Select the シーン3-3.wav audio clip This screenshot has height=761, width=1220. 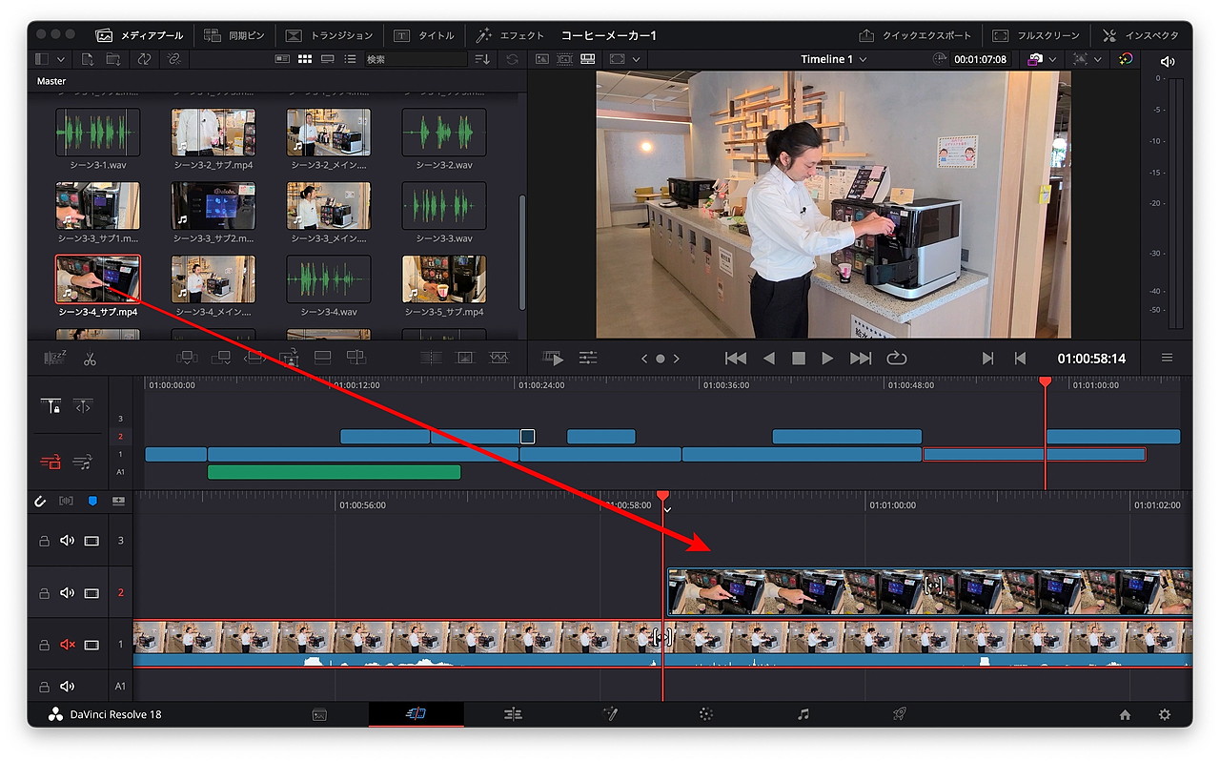point(444,206)
